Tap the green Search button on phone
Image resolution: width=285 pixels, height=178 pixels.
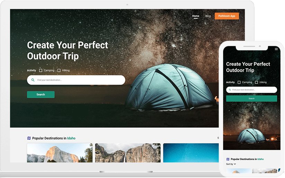251,99
